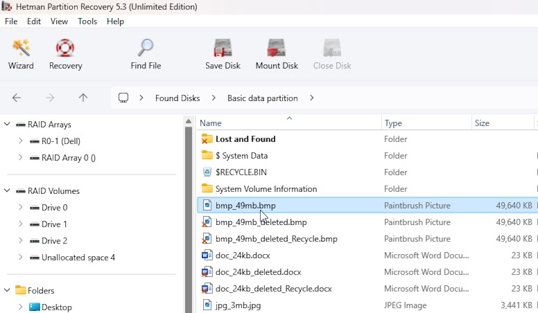
Task: Click the JPEG Image type cell
Action: pos(405,305)
